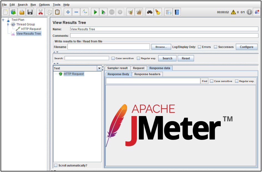Image resolution: width=262 pixels, height=172 pixels.
Task: Open Function Helper dialog icon
Action: point(168,12)
